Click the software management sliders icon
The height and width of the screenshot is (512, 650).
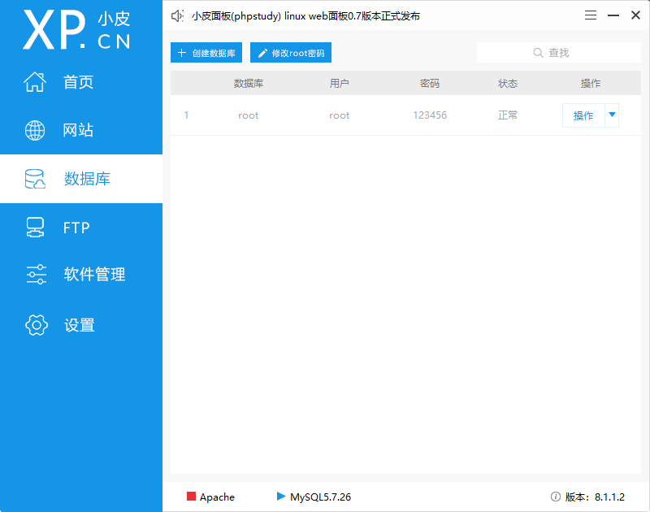[36, 274]
